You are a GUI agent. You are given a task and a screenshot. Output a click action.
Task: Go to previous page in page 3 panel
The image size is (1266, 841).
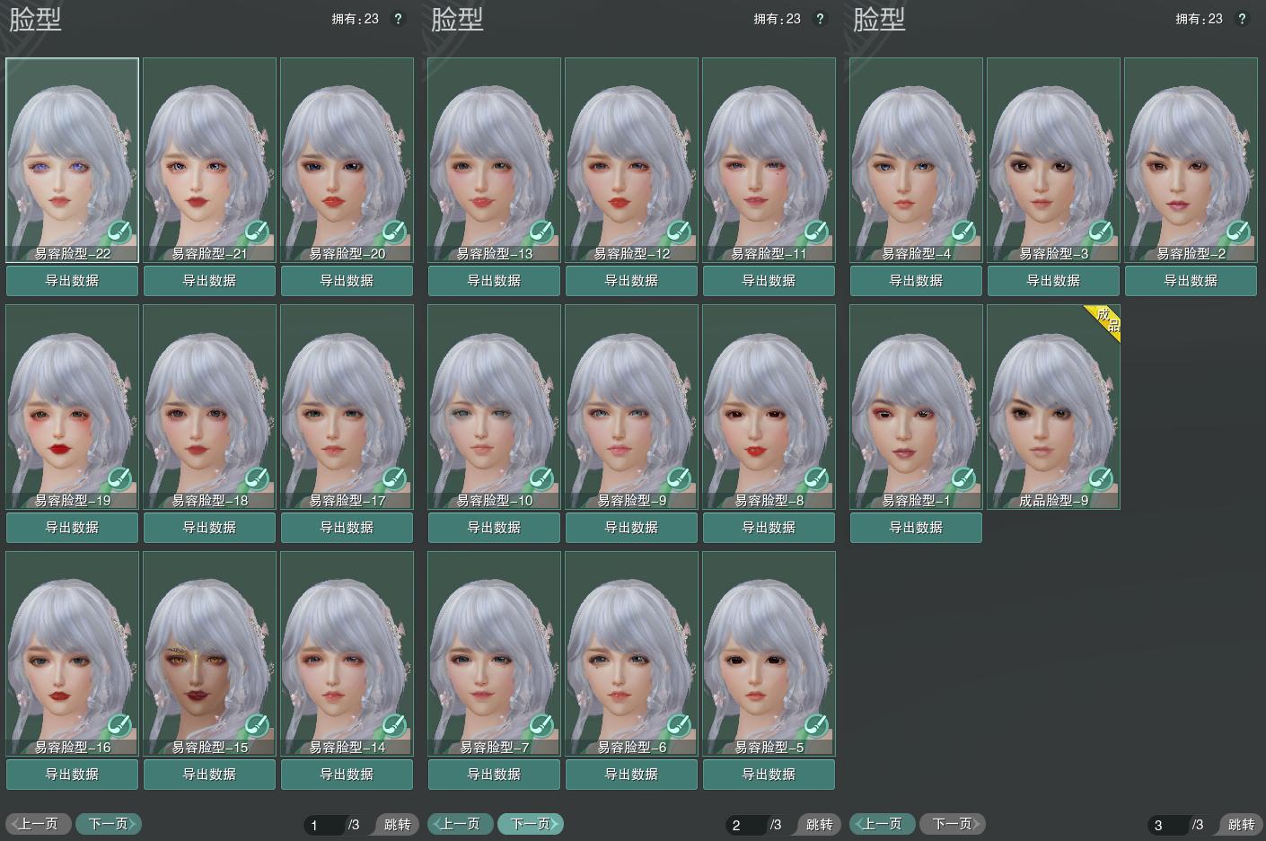coord(883,824)
